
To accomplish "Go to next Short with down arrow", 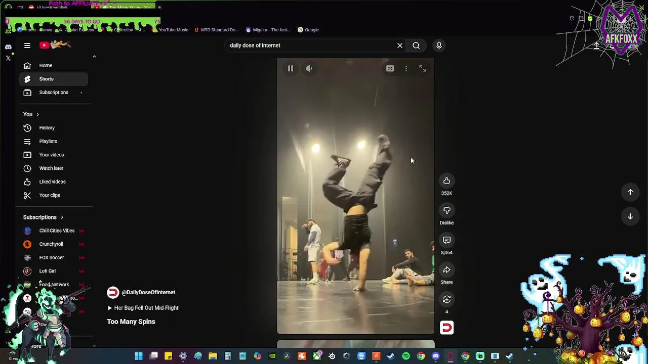I will (630, 216).
